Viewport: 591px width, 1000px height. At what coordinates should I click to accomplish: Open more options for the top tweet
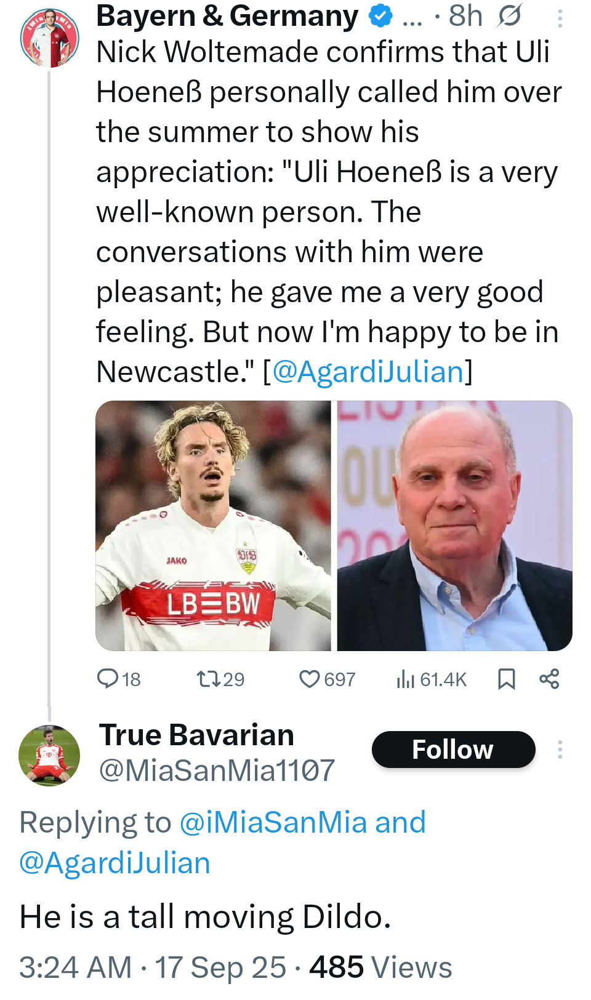pos(560,18)
